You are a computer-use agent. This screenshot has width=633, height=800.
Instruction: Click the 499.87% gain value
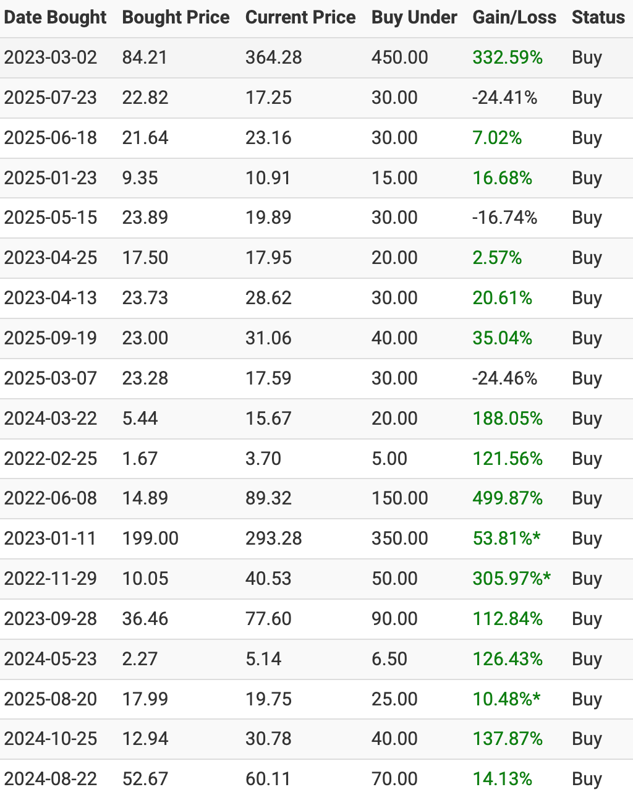coord(508,498)
